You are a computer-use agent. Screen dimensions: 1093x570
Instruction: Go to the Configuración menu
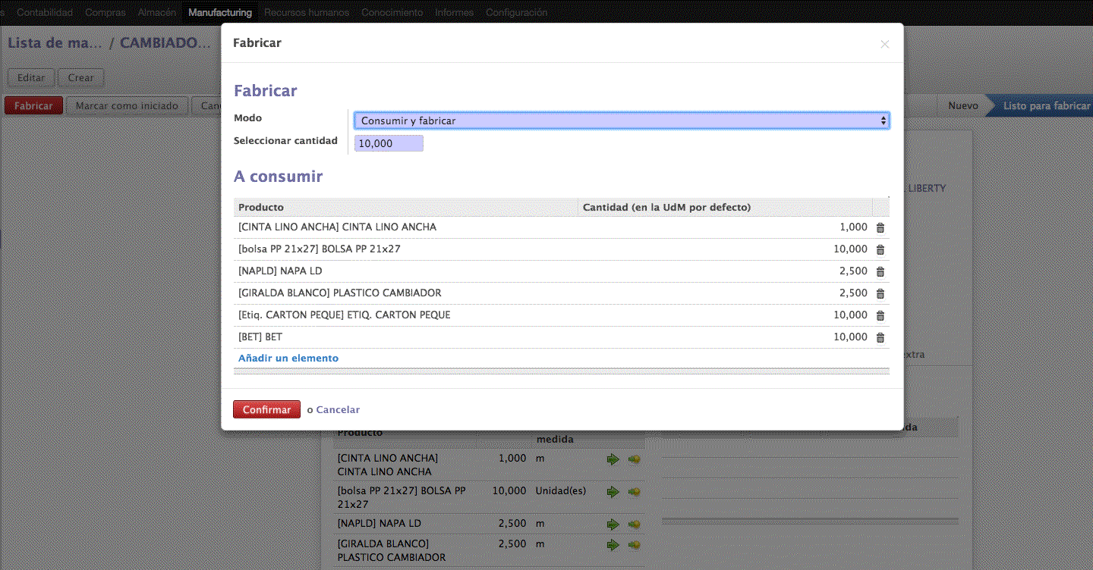point(516,12)
